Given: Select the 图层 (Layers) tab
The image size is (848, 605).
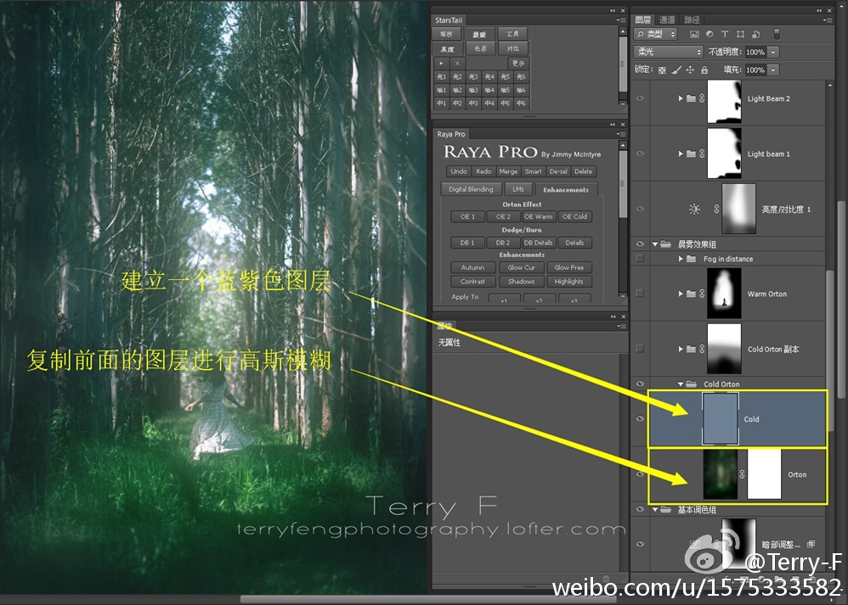Looking at the screenshot, I should point(643,20).
